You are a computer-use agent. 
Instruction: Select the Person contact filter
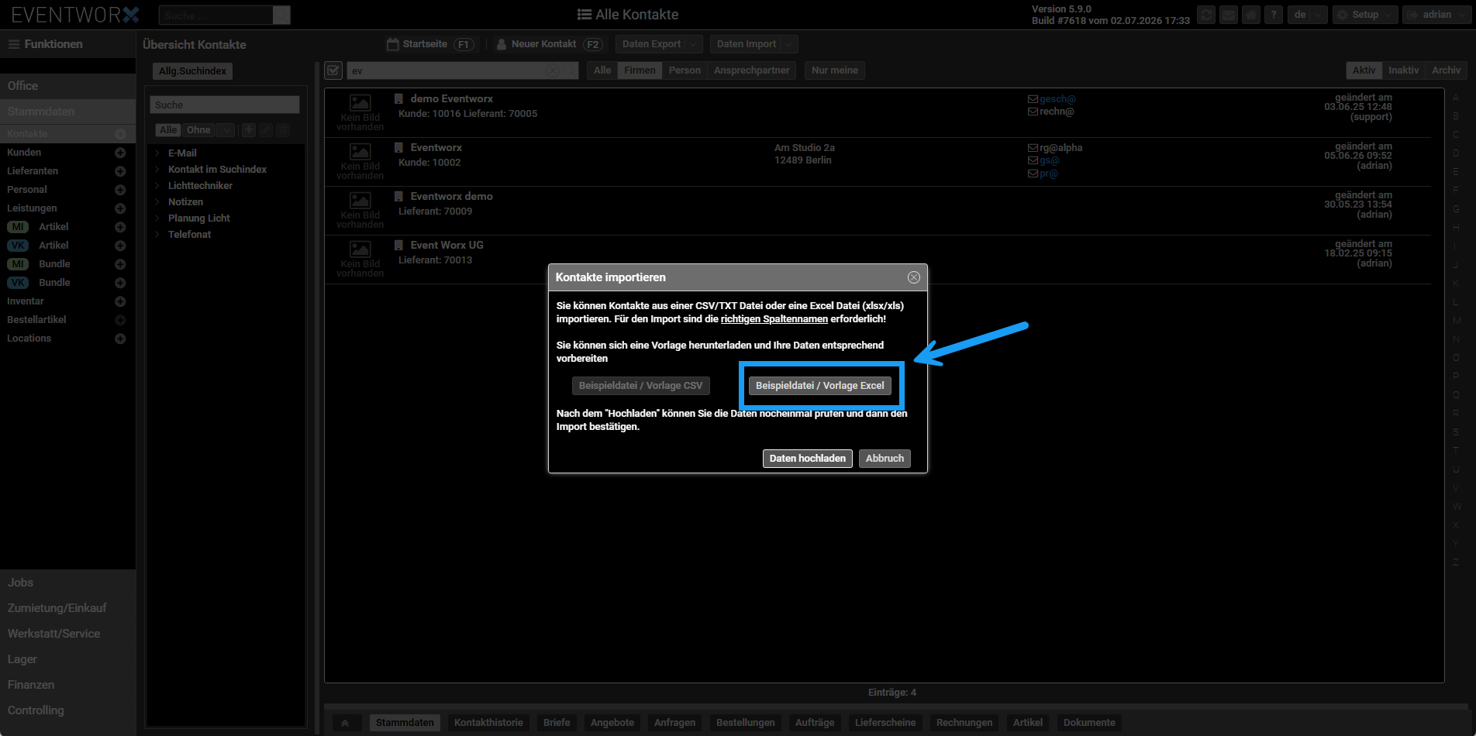pyautogui.click(x=685, y=71)
